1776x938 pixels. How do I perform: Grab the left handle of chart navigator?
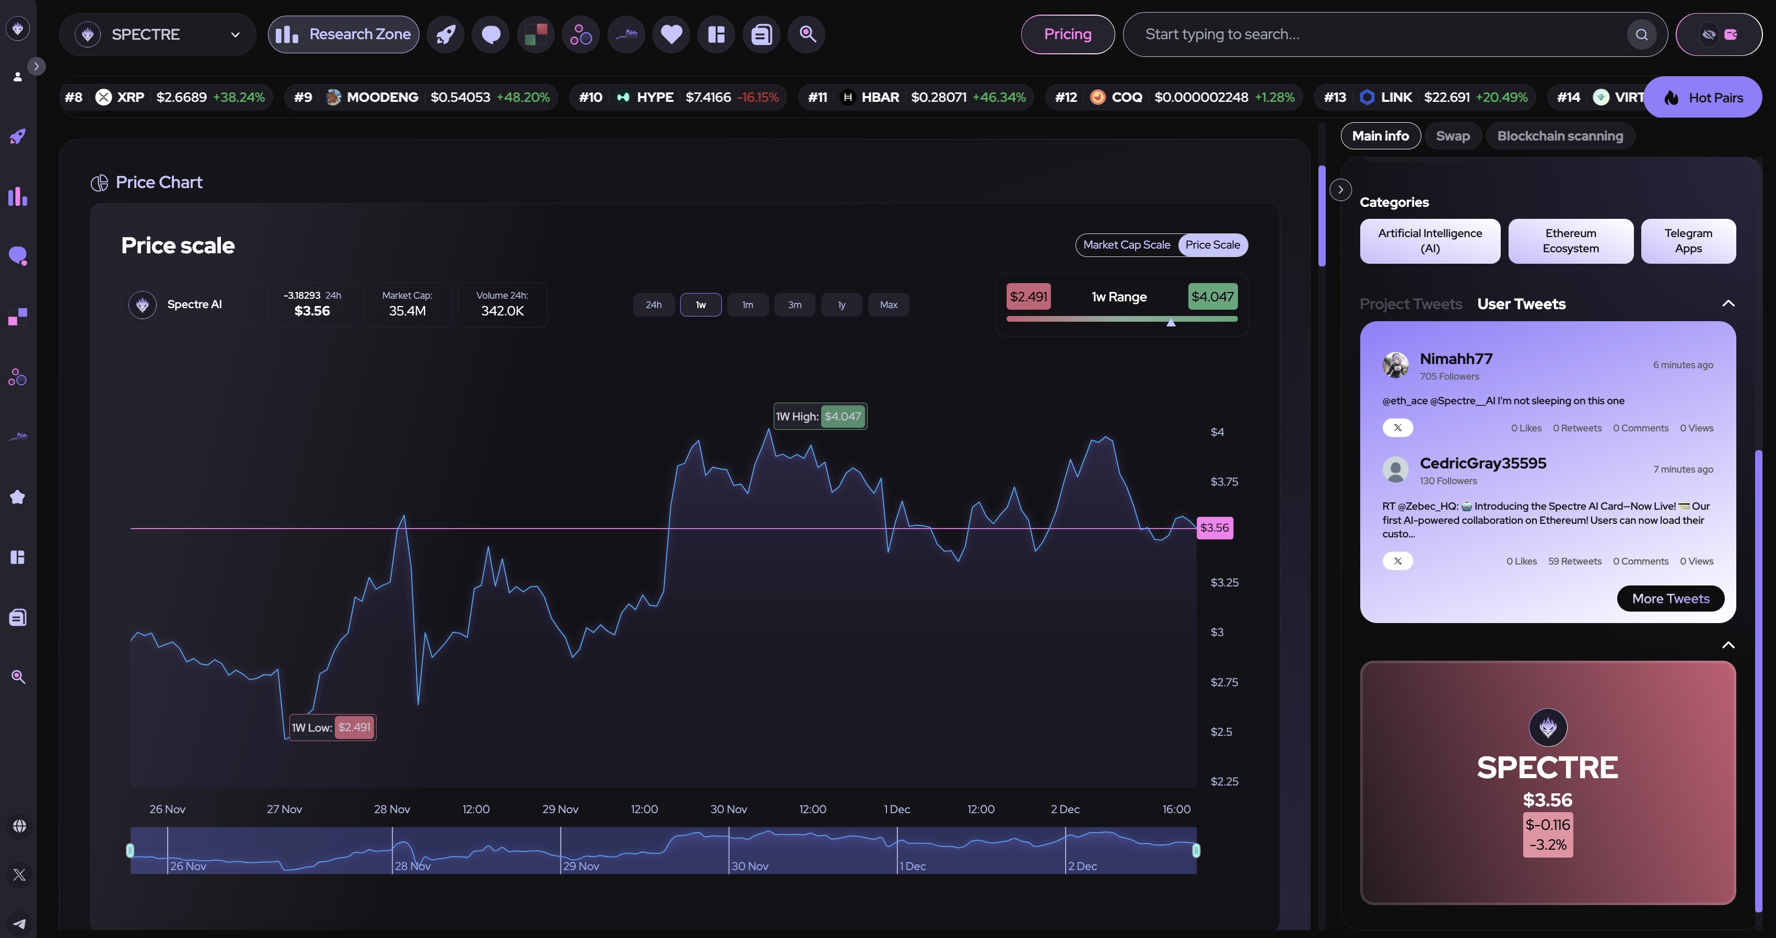[x=130, y=850]
